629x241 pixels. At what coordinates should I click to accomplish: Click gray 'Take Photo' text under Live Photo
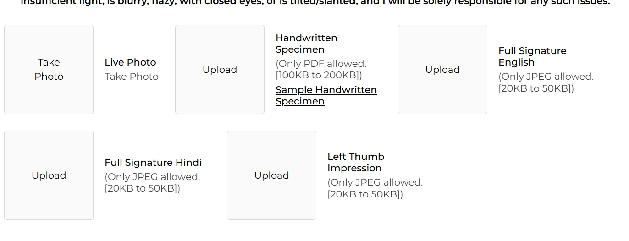pyautogui.click(x=132, y=77)
